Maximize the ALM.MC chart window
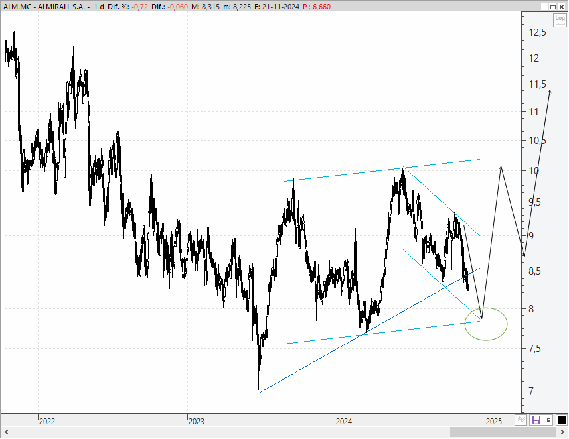The image size is (569, 439). click(553, 7)
